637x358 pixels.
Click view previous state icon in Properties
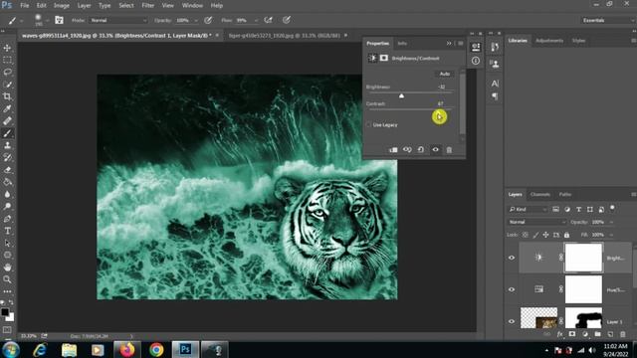407,150
